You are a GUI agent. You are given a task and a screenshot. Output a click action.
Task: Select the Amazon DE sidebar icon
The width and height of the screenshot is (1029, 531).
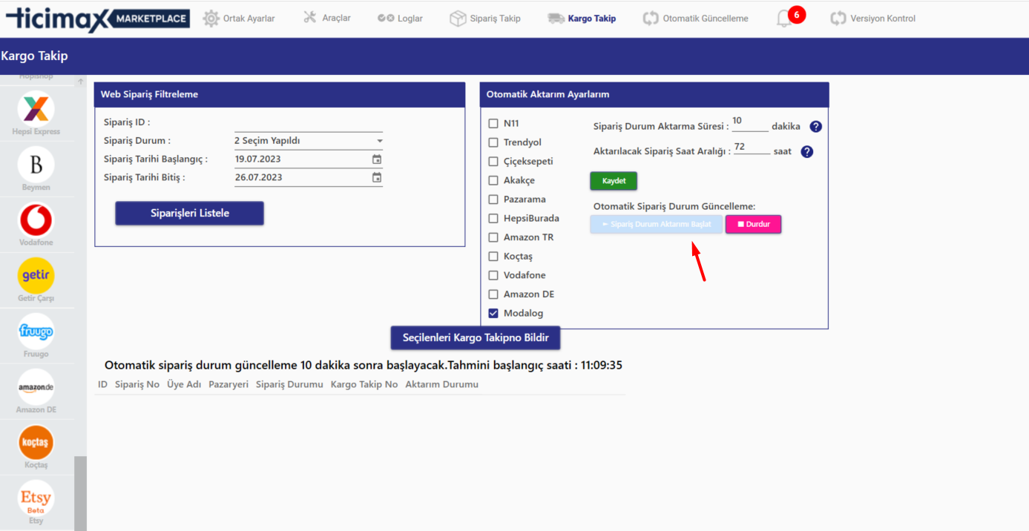pyautogui.click(x=36, y=387)
